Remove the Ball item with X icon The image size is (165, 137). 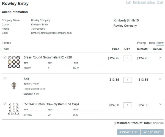click(x=160, y=79)
